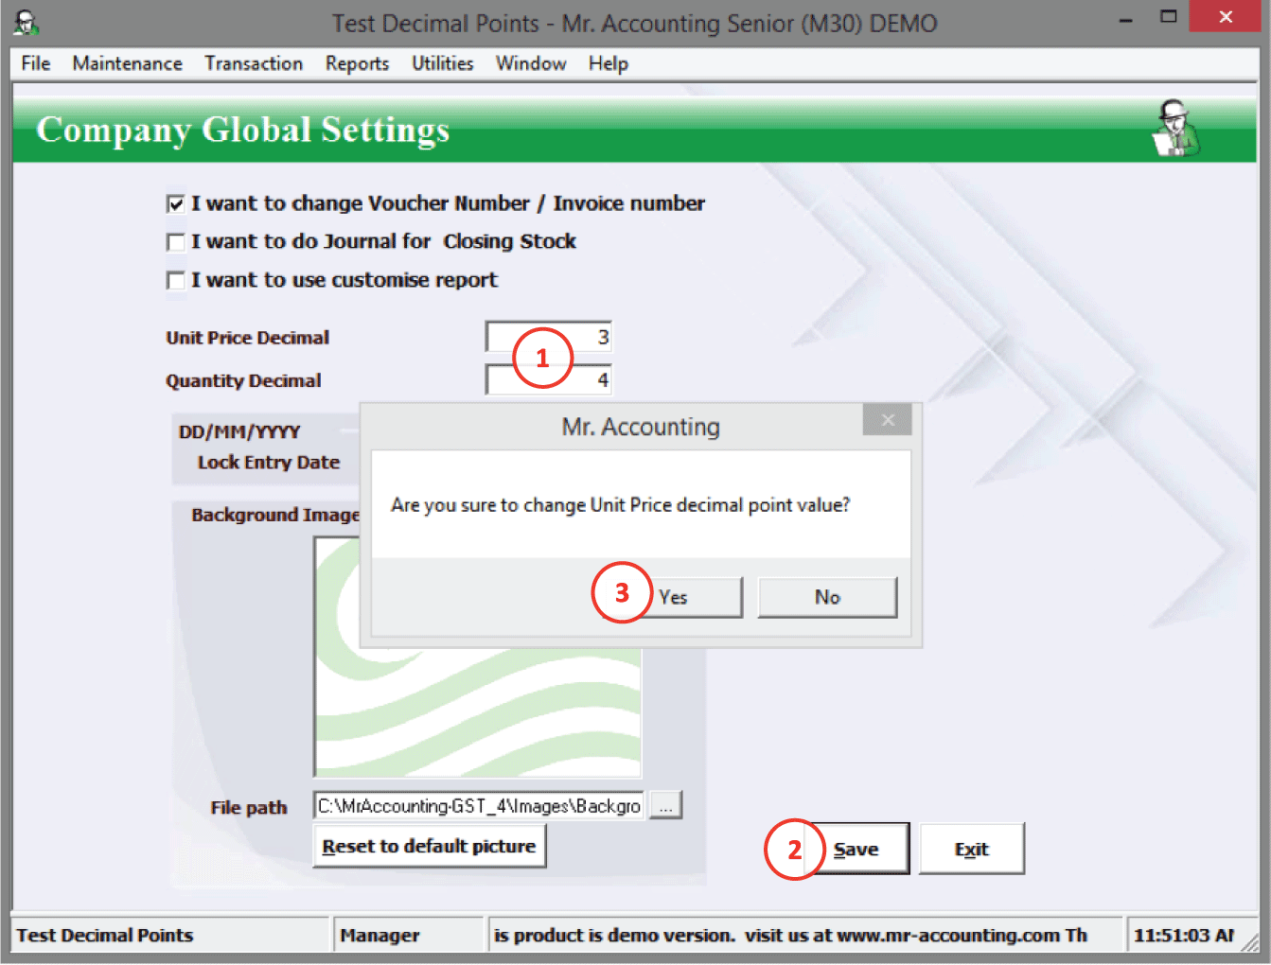
Task: Open the Window menu
Action: point(531,63)
